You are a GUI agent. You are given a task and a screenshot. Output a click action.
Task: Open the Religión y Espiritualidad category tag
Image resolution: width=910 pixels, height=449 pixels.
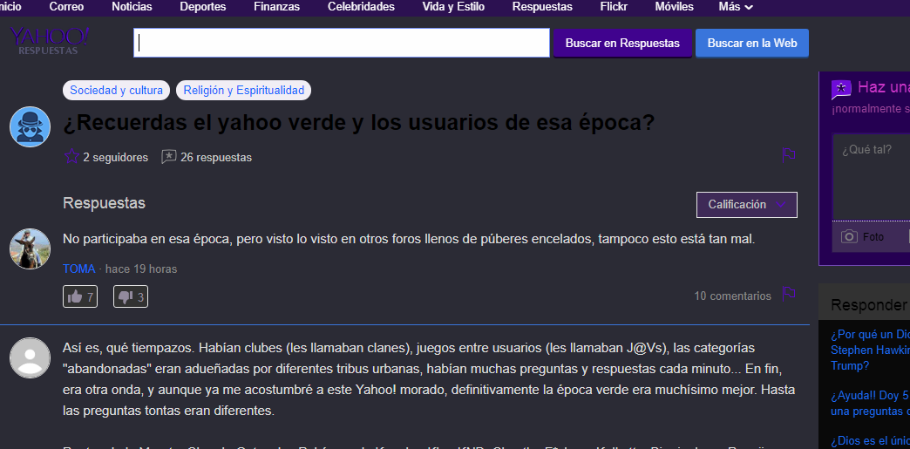click(244, 90)
